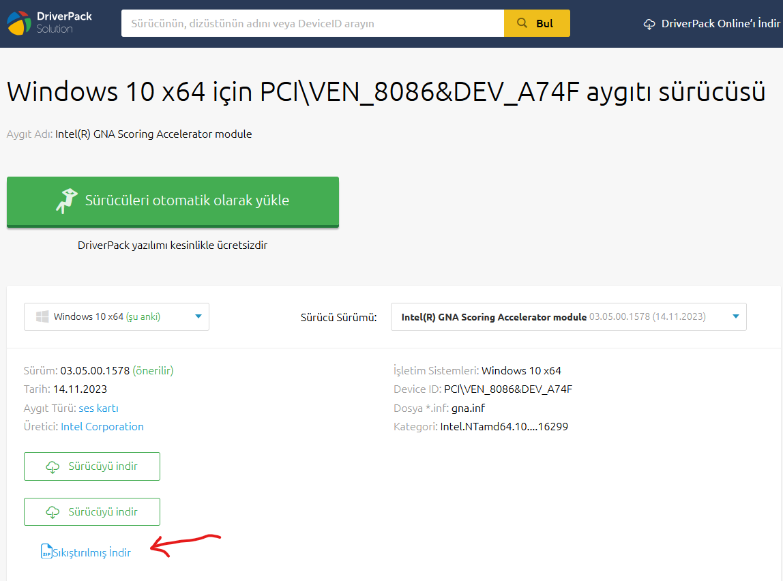Click the text DriverPack yazılımı kesinlikle ücretsizdir
This screenshot has width=783, height=581.
pyautogui.click(x=173, y=245)
